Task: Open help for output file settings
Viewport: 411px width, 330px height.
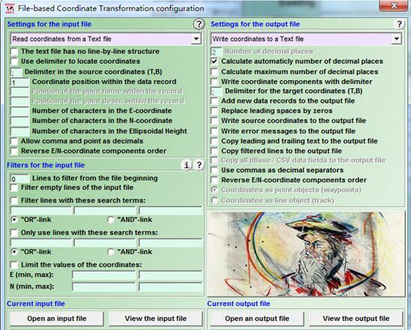Action: click(x=399, y=24)
